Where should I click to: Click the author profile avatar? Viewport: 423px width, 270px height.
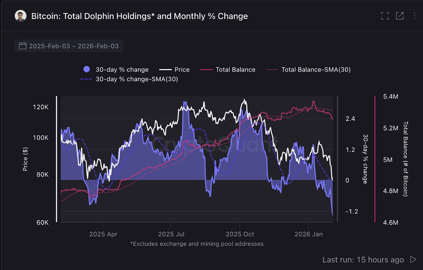tap(20, 16)
